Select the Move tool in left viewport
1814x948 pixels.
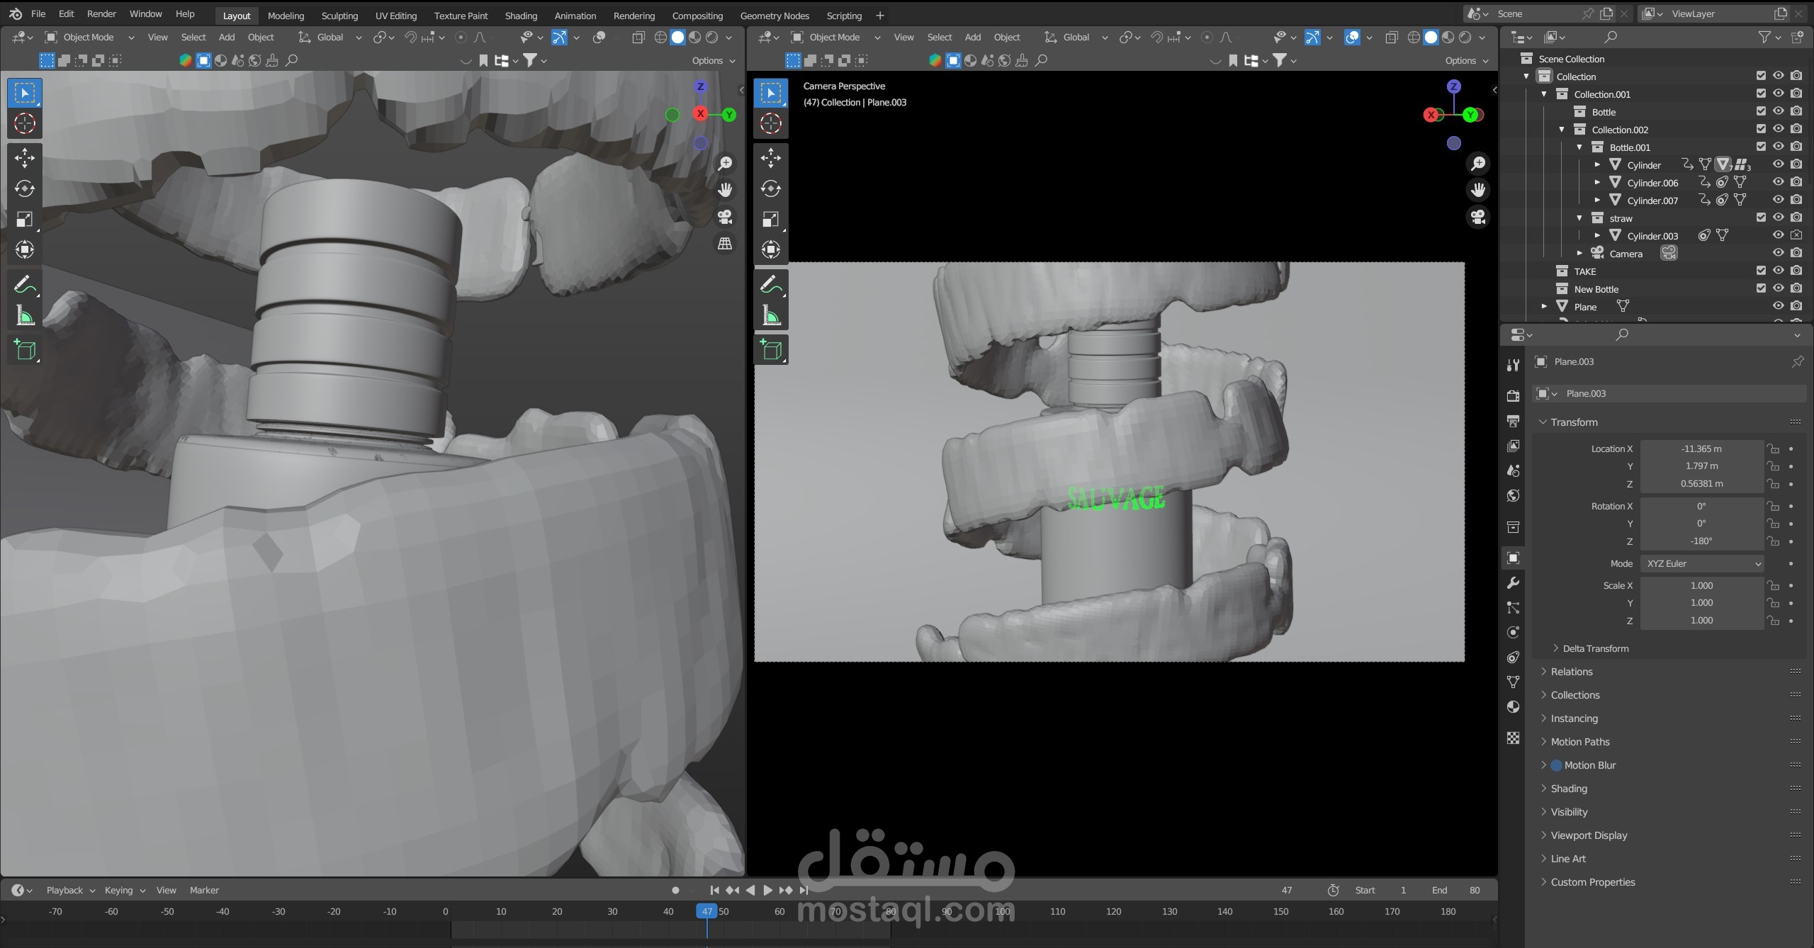click(25, 157)
